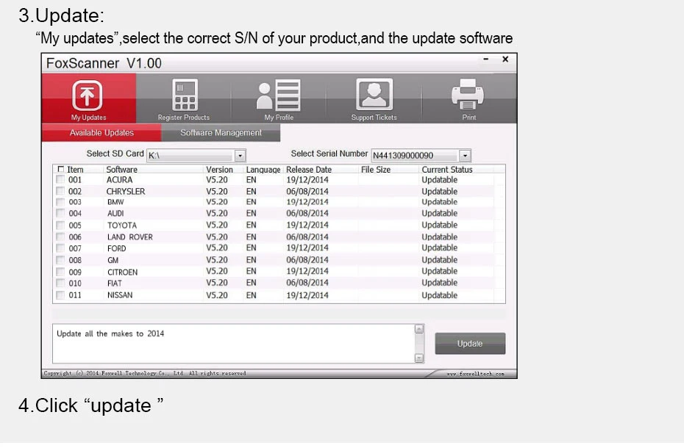Click the Print icon
The height and width of the screenshot is (448, 684).
click(x=468, y=94)
